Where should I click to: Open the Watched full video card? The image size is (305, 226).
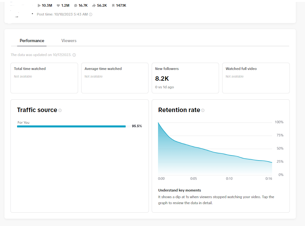256,78
